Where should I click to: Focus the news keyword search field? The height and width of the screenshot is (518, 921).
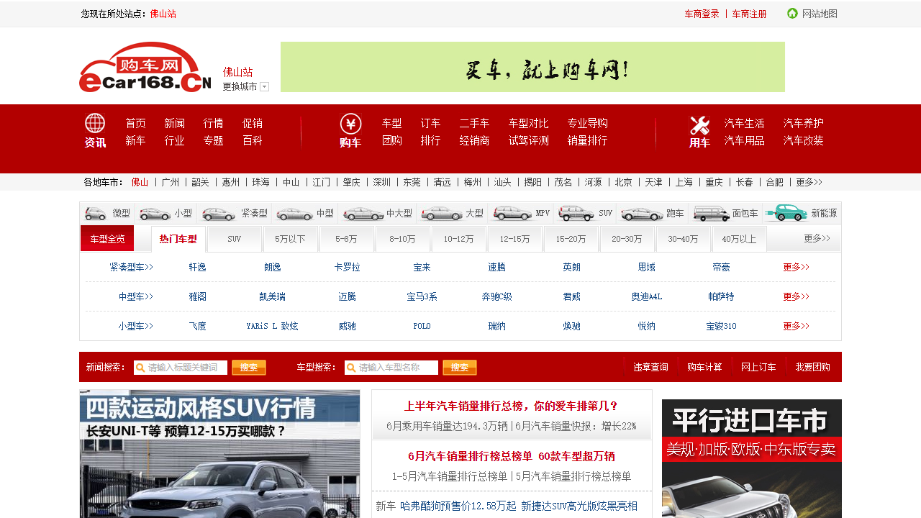pyautogui.click(x=181, y=368)
